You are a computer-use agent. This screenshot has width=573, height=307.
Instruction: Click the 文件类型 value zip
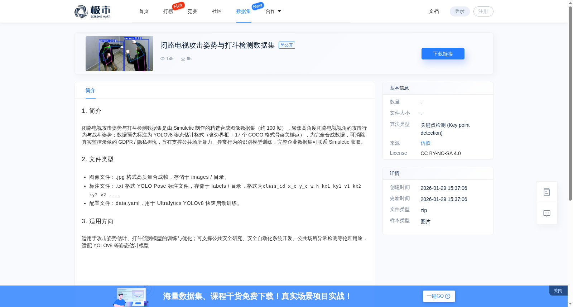coord(424,210)
